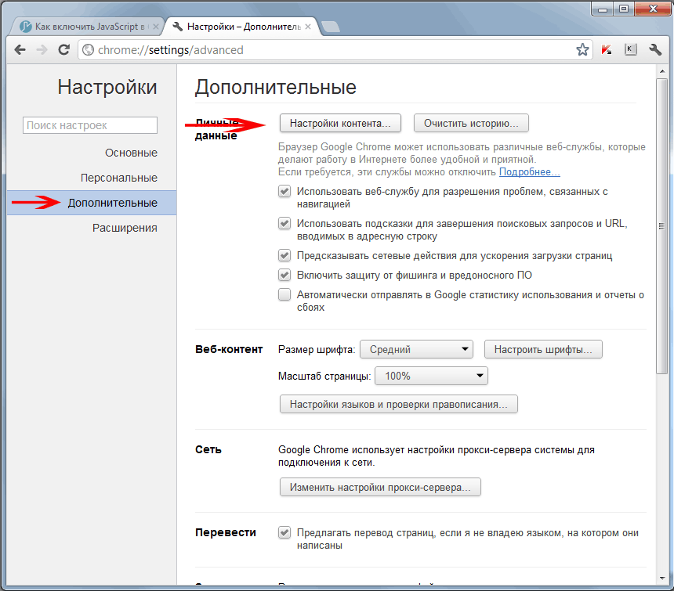Click the Масштаб страницы label
This screenshot has width=674, height=591.
point(324,377)
